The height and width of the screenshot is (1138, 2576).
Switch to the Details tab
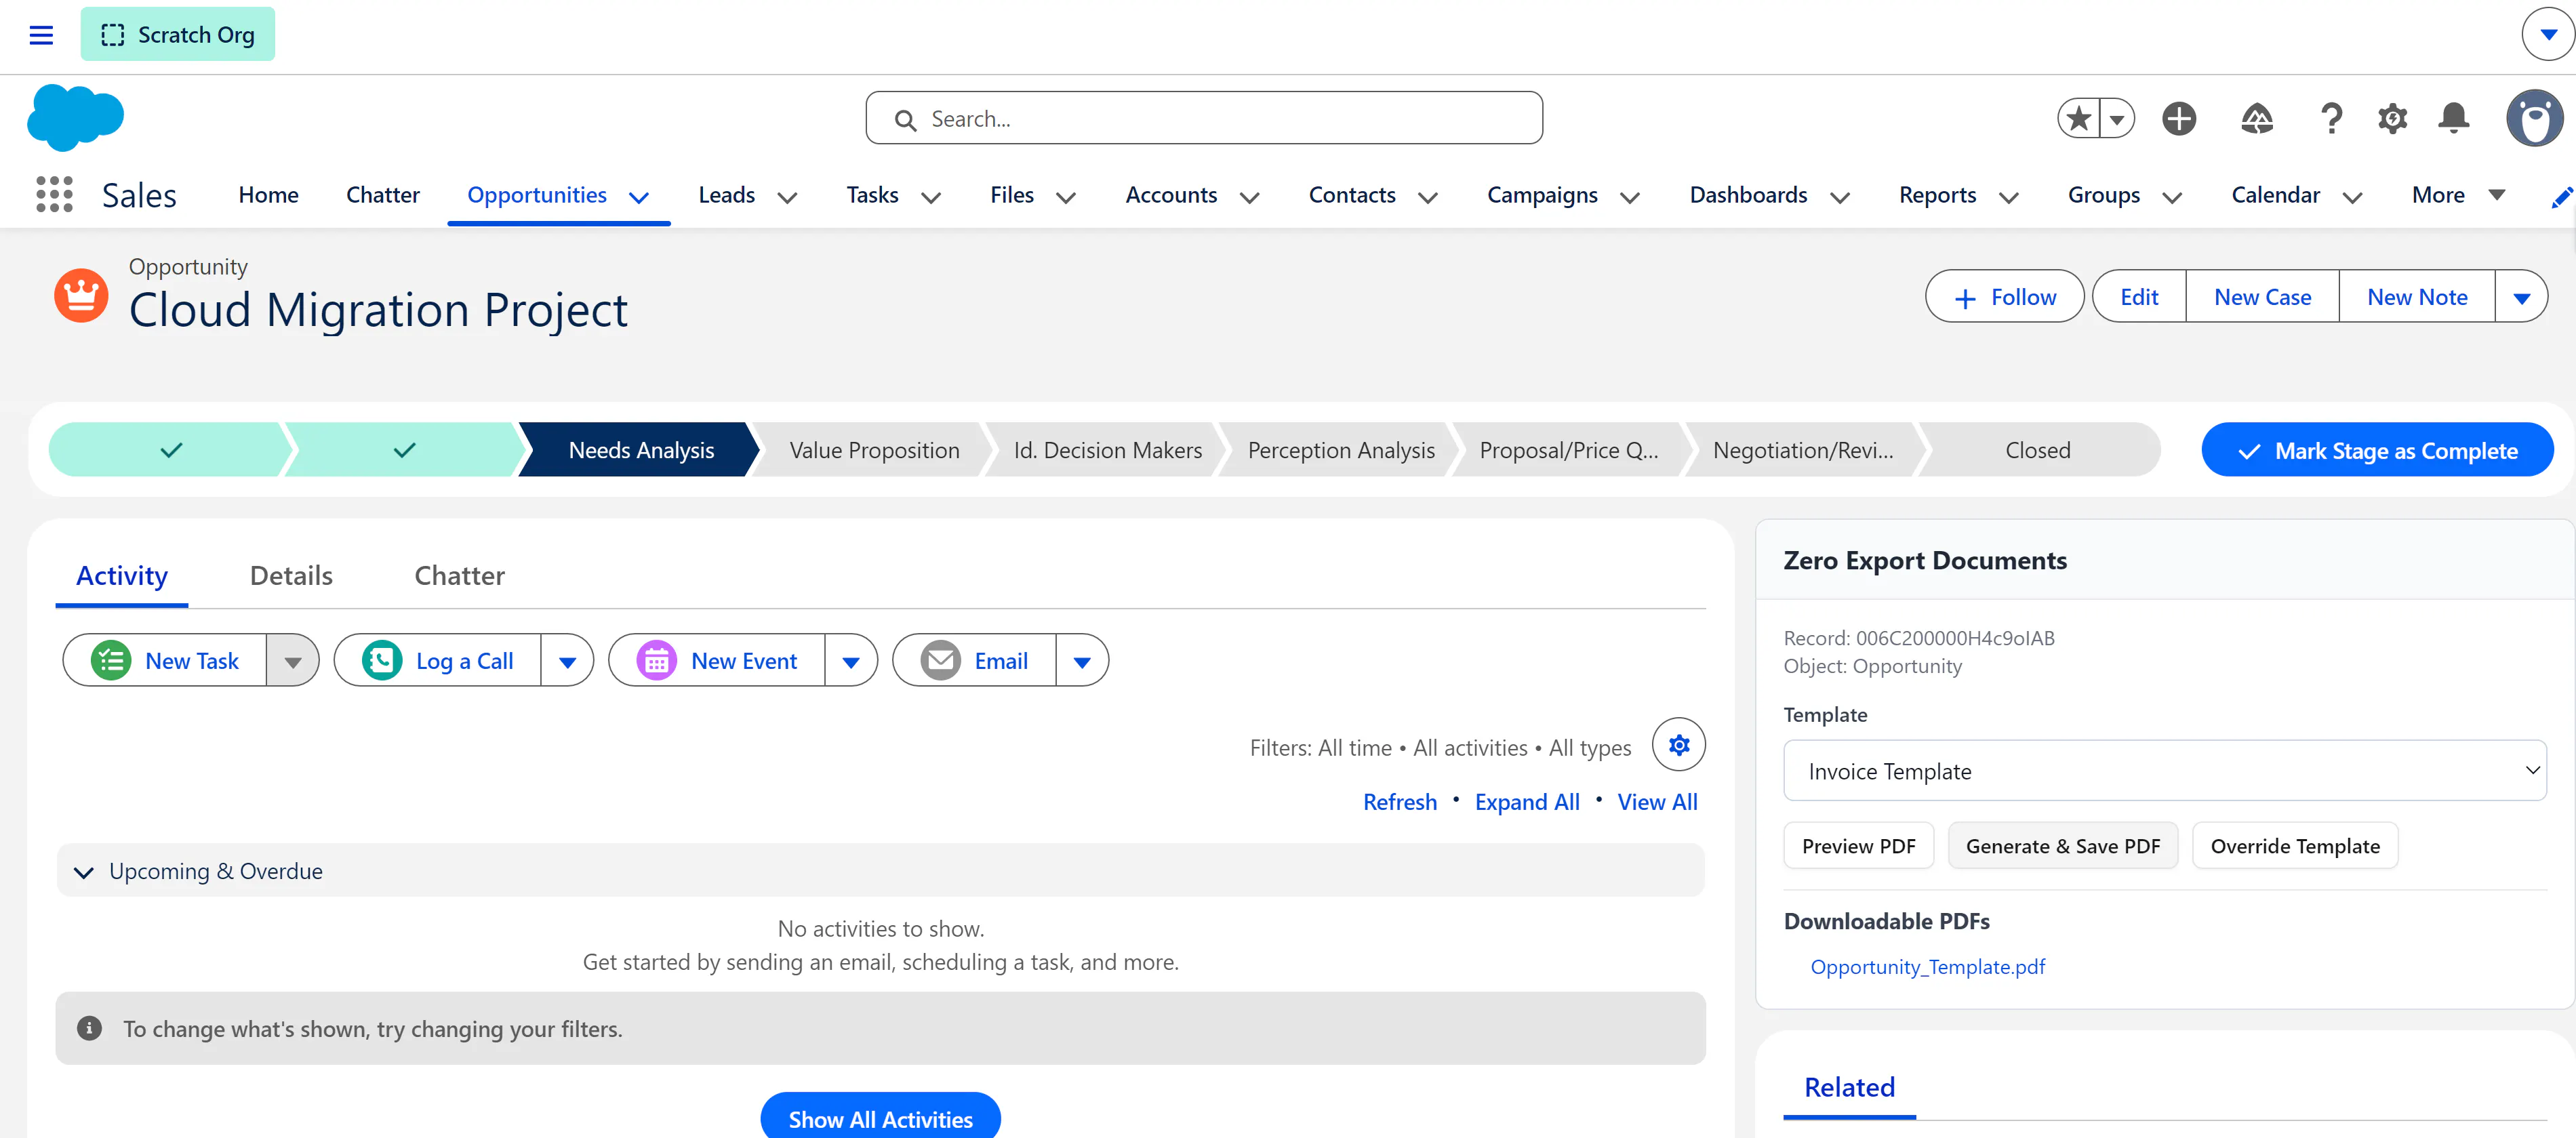click(291, 575)
